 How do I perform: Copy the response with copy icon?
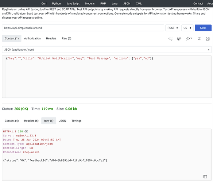pos(205,176)
